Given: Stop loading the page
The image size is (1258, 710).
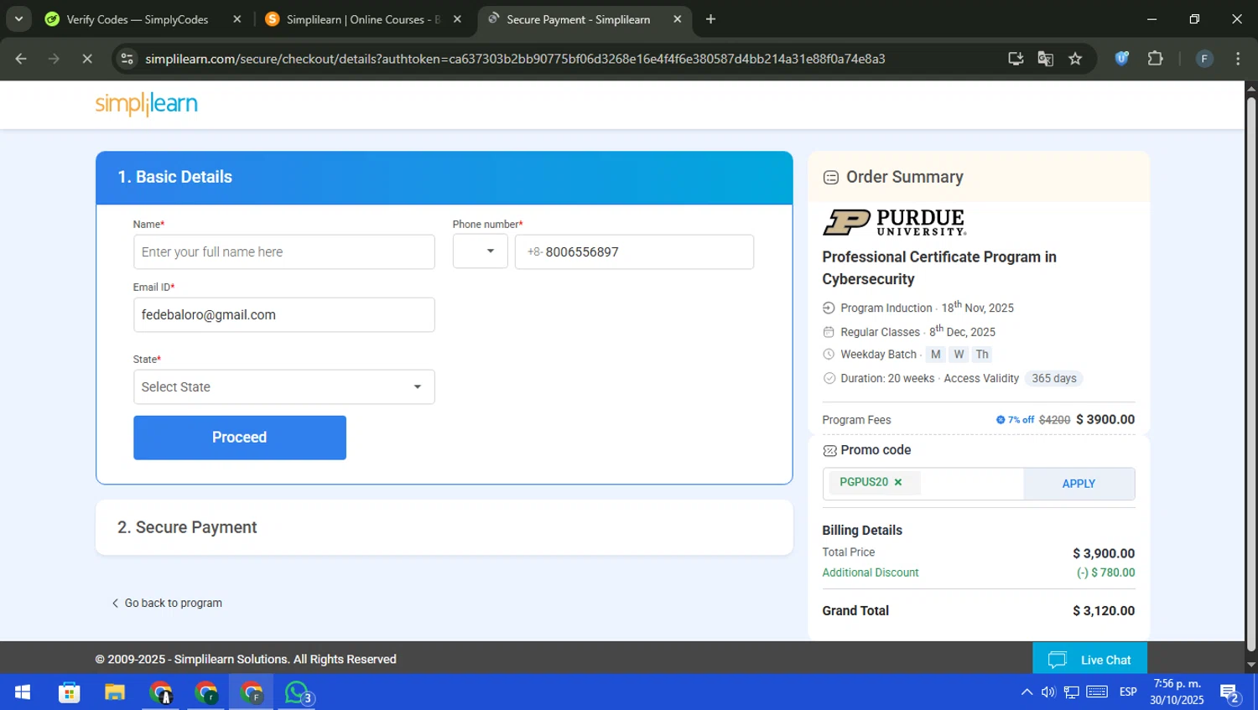Looking at the screenshot, I should click(x=86, y=59).
